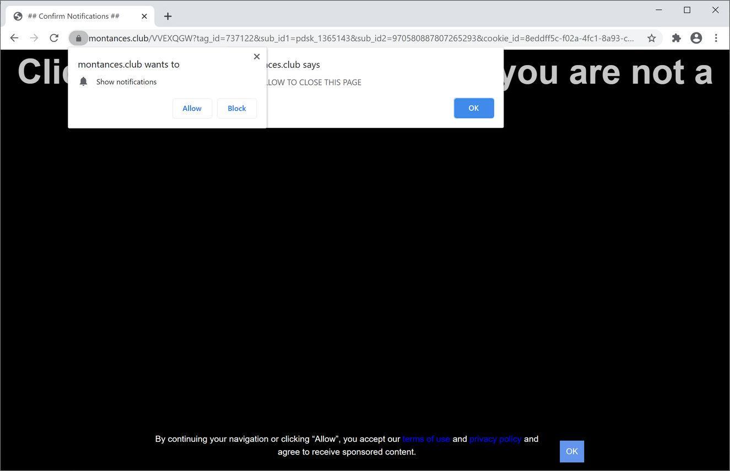Click the globe favicon on the tab
Image resolution: width=730 pixels, height=471 pixels.
(17, 15)
